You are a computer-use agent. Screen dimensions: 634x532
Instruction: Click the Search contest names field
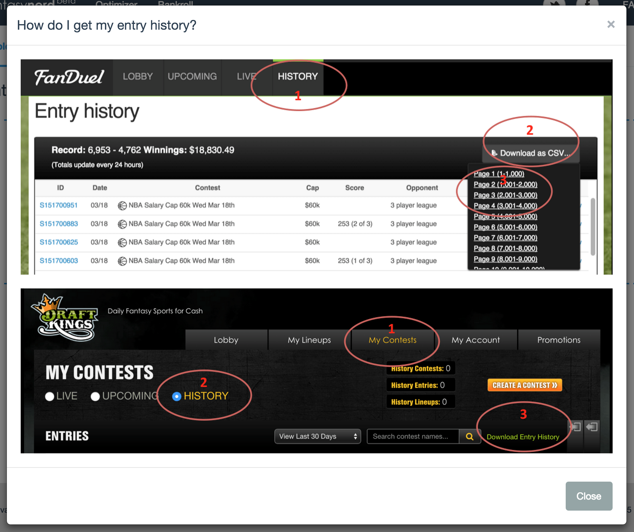point(413,436)
